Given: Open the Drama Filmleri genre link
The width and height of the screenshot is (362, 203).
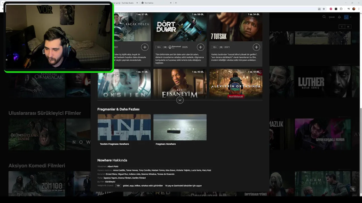Looking at the screenshot, I should pos(125,178).
